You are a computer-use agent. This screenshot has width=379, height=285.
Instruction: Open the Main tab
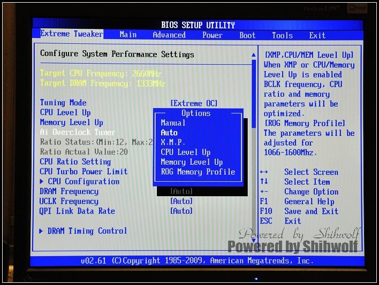tap(128, 35)
